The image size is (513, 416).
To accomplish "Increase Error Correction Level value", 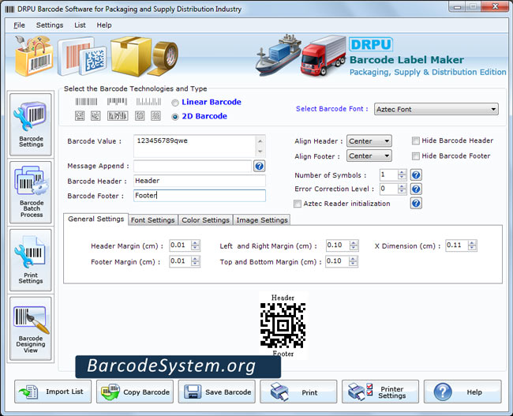I will [402, 186].
